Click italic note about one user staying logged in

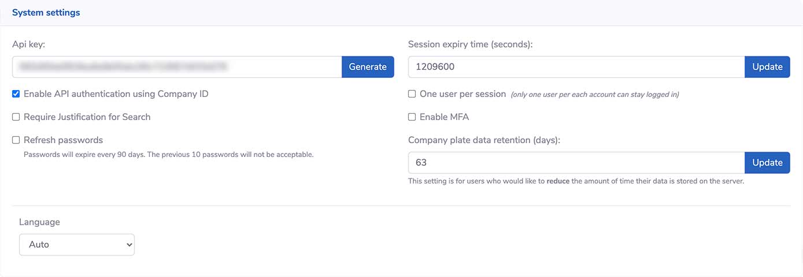click(x=594, y=95)
